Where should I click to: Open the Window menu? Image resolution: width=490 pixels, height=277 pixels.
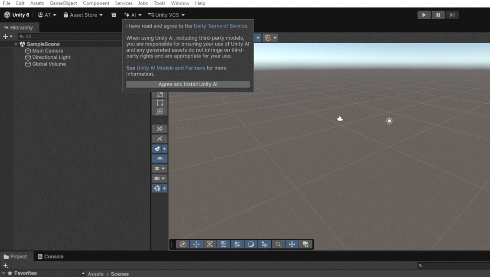coord(180,3)
